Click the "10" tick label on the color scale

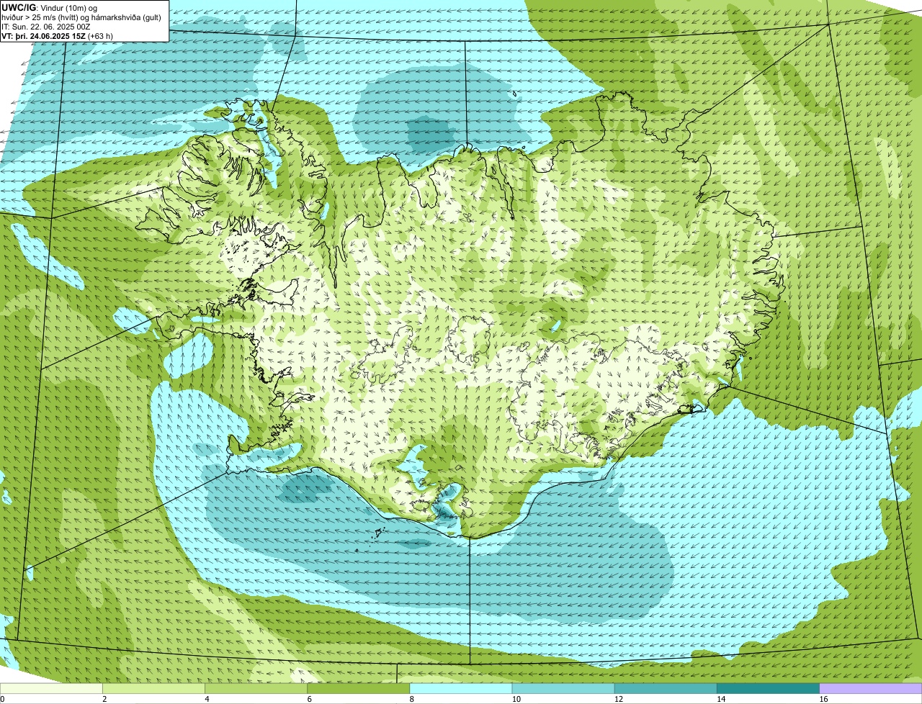pyautogui.click(x=516, y=699)
